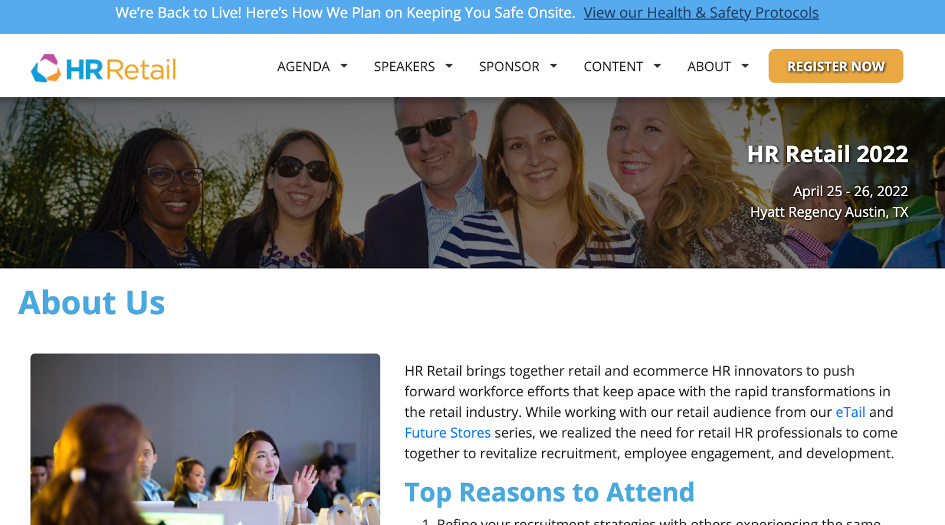Click the conference audience photo thumbnail
The width and height of the screenshot is (945, 525).
[x=205, y=439]
